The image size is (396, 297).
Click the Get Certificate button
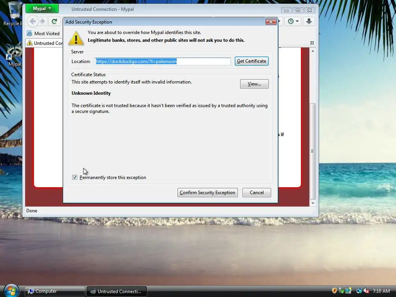click(x=251, y=61)
